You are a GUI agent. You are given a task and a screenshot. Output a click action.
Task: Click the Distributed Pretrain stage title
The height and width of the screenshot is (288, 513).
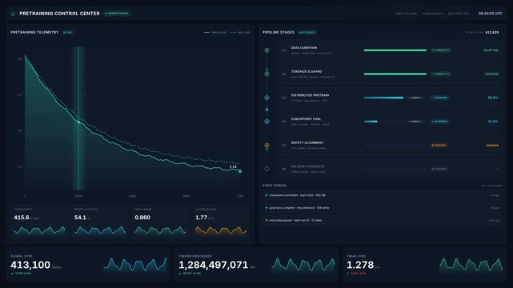tap(311, 95)
